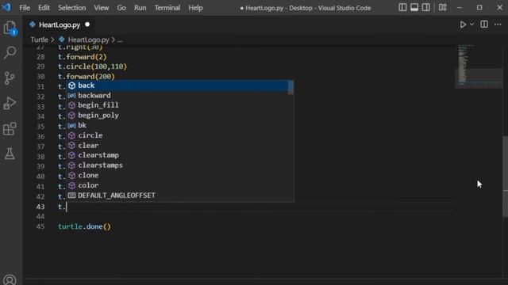Screen dimensions: 508x285
Task: Open Source Control view icon
Action: point(10,78)
